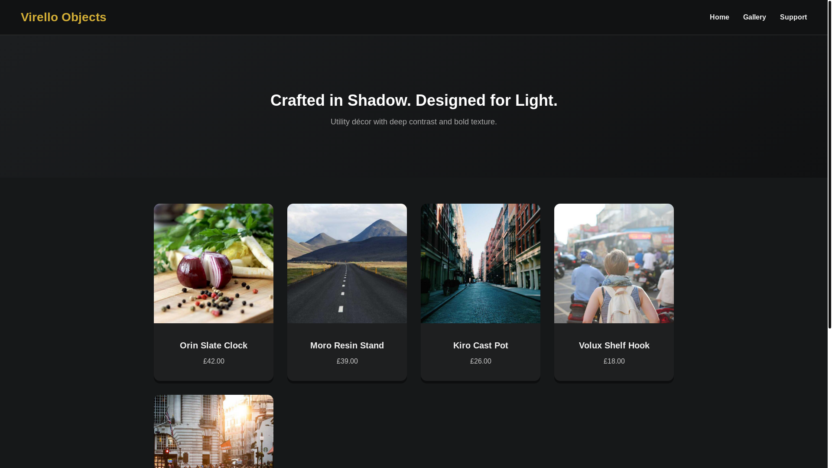Click the 'Crafted in Shadow' hero heading

(414, 100)
